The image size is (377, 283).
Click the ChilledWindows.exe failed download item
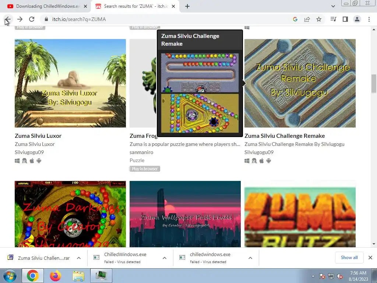point(125,258)
